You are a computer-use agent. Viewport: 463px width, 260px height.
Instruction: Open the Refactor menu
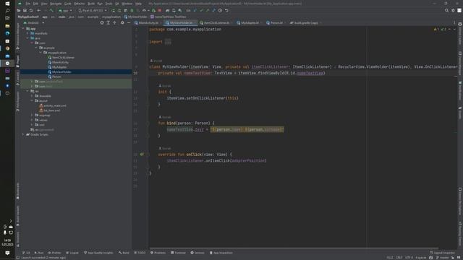80,4
